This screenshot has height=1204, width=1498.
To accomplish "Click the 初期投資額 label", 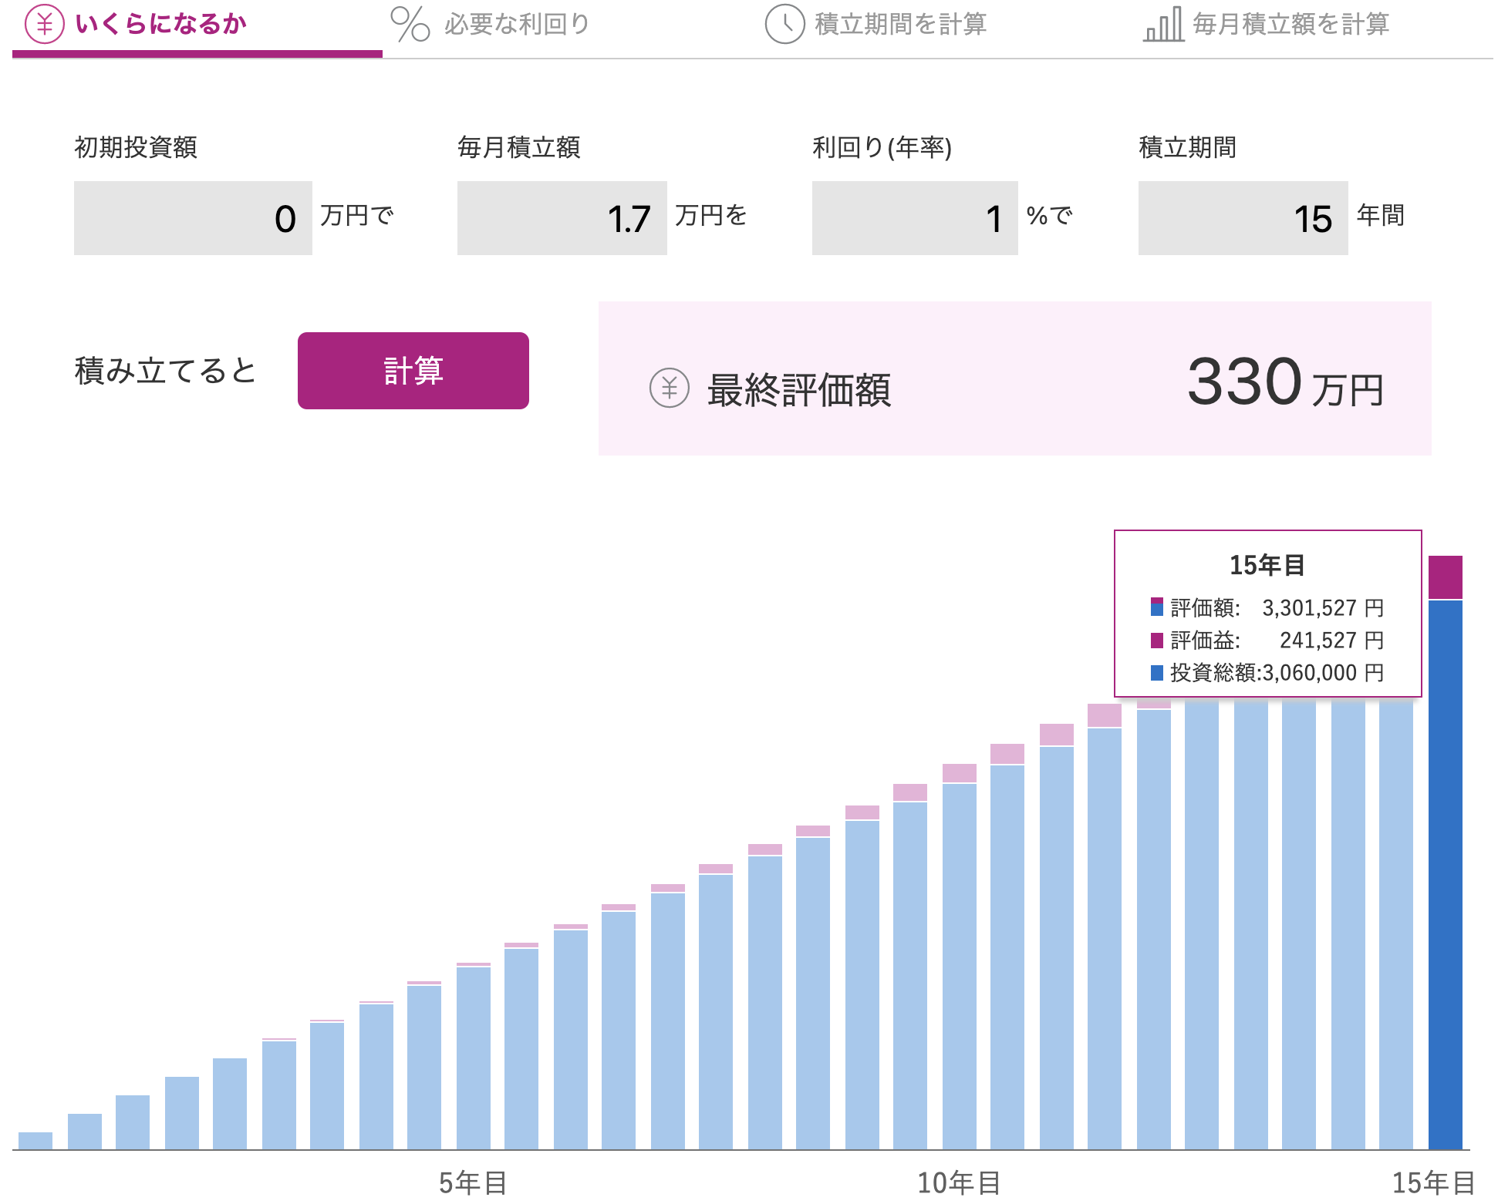I will (136, 147).
